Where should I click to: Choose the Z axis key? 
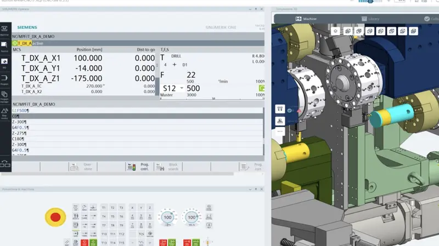[x=150, y=208]
